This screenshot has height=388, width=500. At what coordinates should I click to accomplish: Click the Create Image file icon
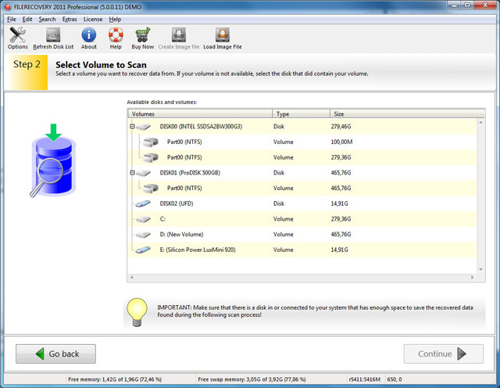pyautogui.click(x=179, y=34)
